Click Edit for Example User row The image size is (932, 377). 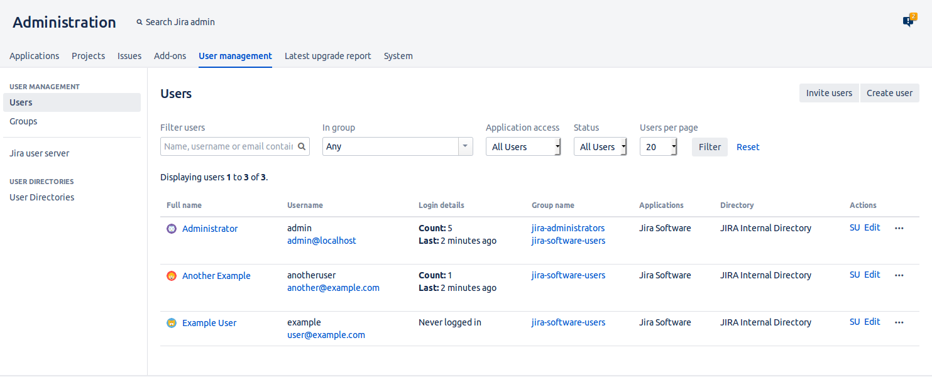872,322
